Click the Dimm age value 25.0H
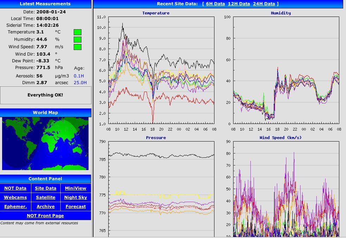 pos(80,83)
